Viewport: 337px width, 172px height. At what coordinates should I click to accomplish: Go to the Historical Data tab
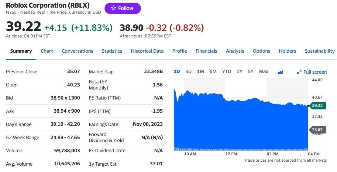[147, 51]
